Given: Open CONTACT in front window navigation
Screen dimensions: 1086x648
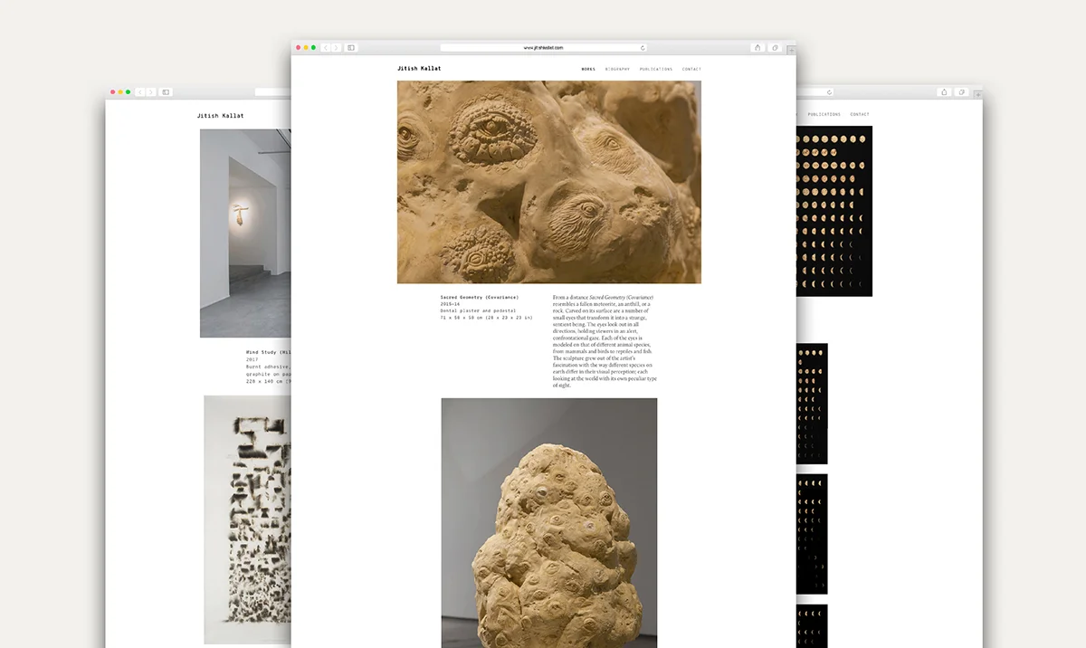Looking at the screenshot, I should tap(691, 69).
